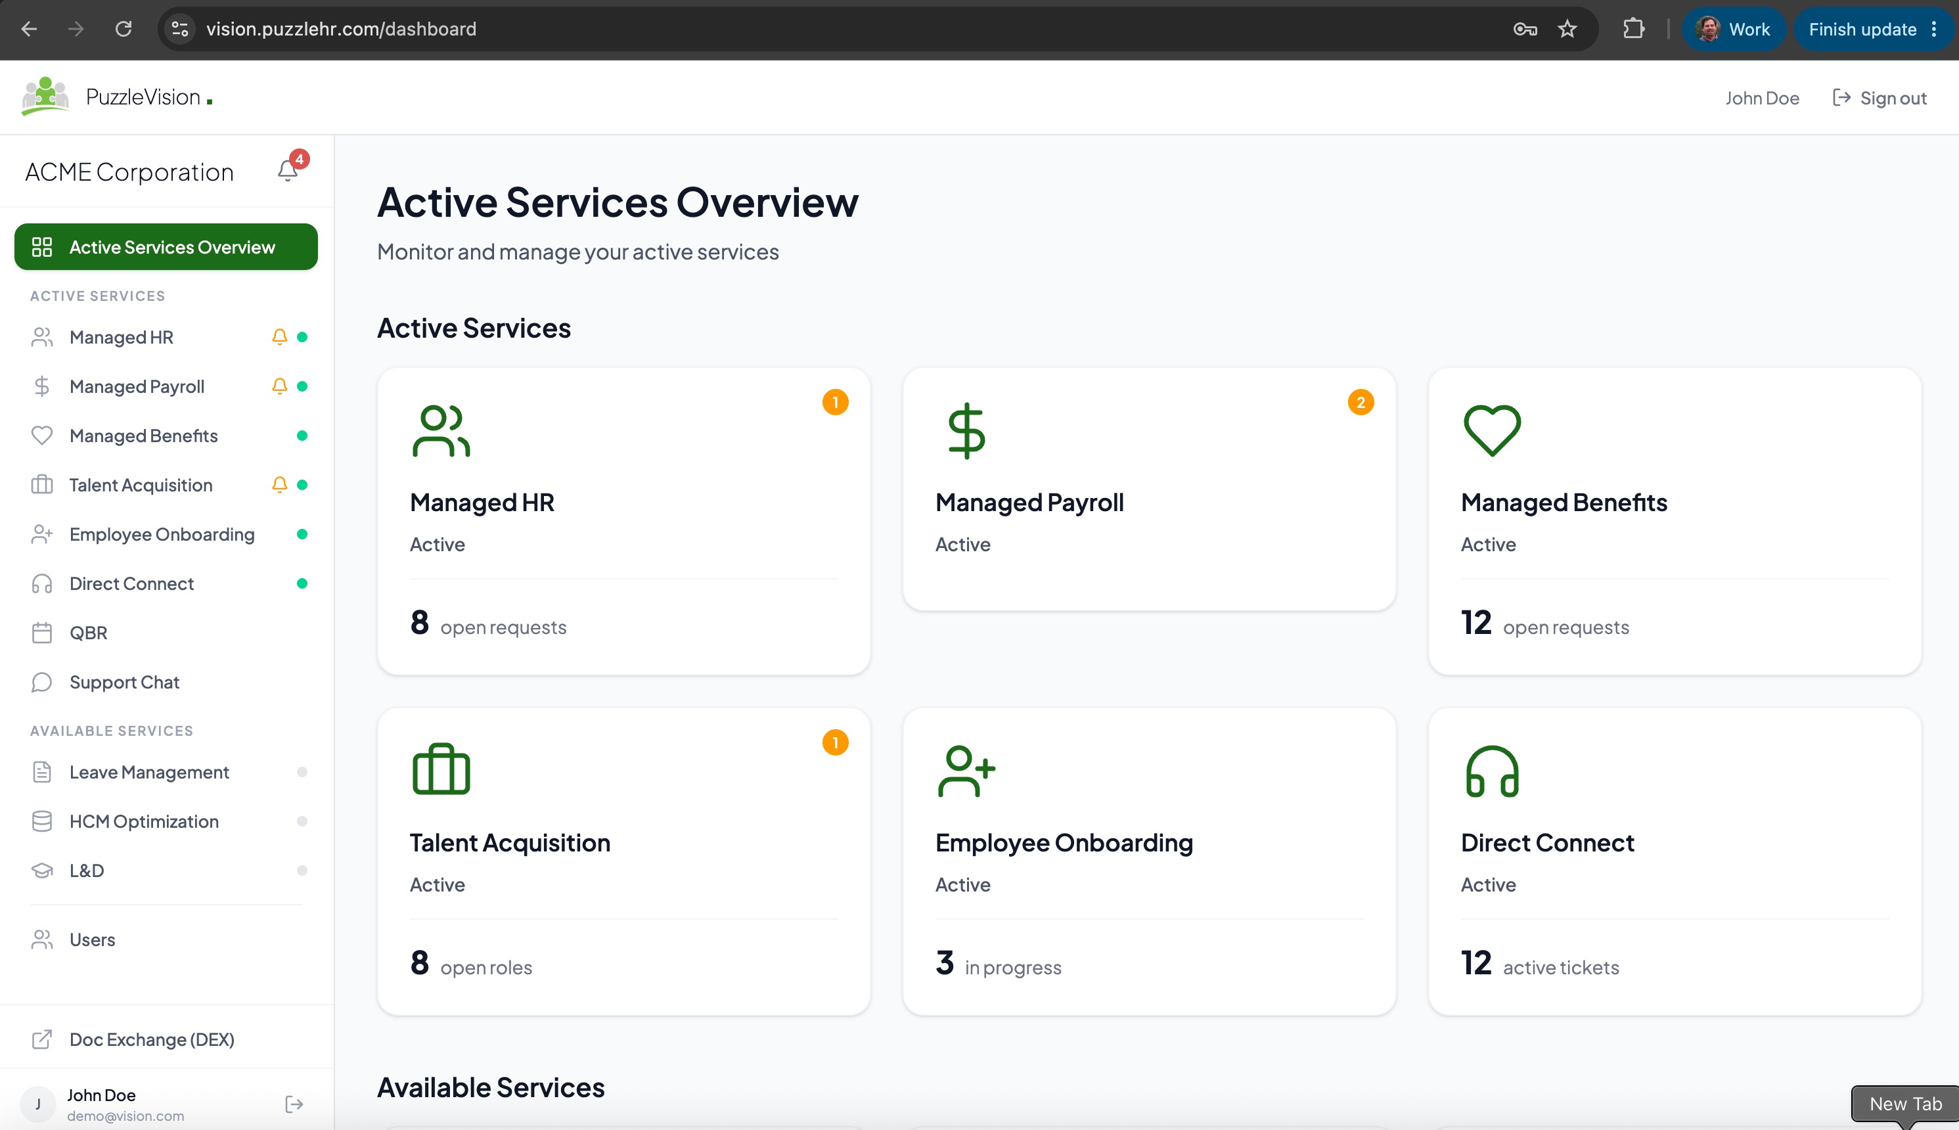Click the orange badge on the Talent Acquisition card

coord(835,742)
